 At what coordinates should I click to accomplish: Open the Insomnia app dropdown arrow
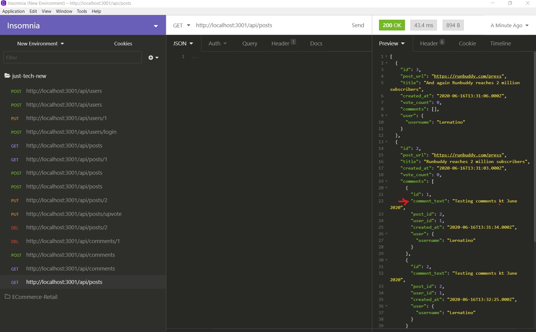click(x=156, y=26)
